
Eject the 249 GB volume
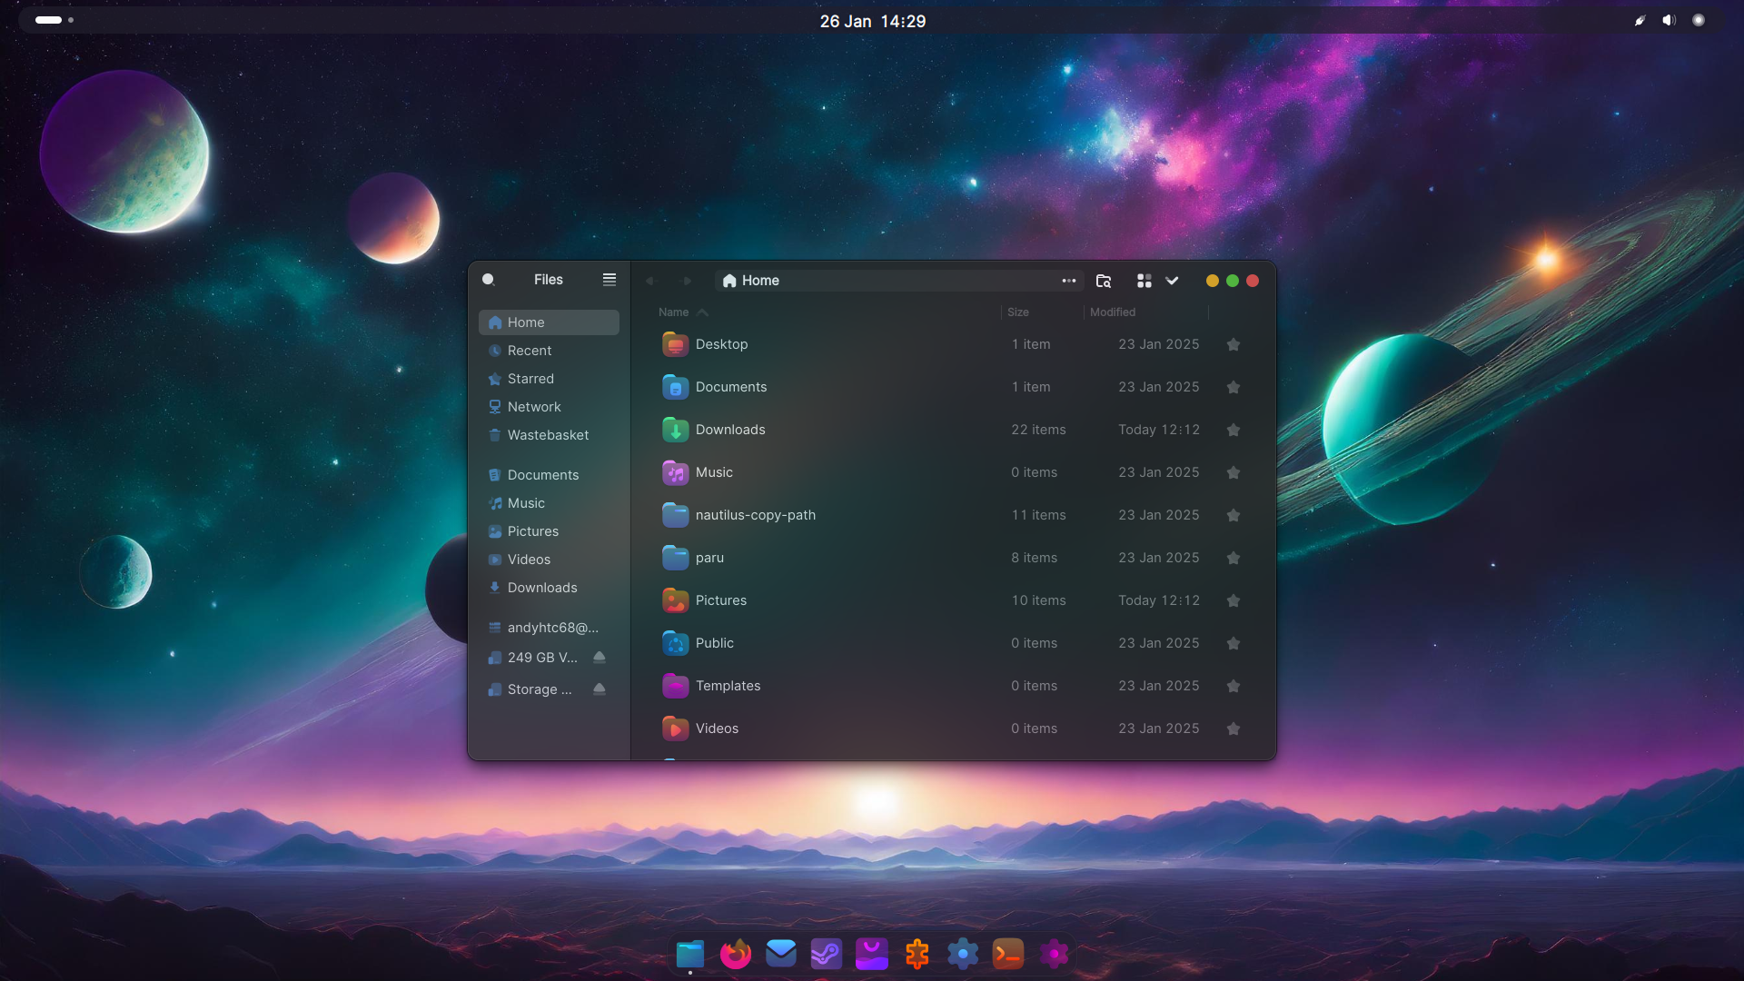coord(599,658)
